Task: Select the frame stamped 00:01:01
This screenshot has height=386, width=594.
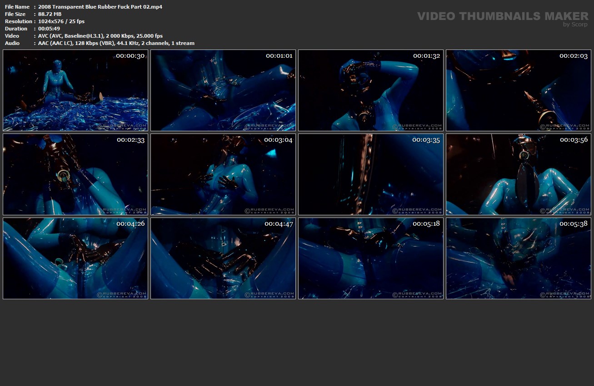Action: pos(223,90)
